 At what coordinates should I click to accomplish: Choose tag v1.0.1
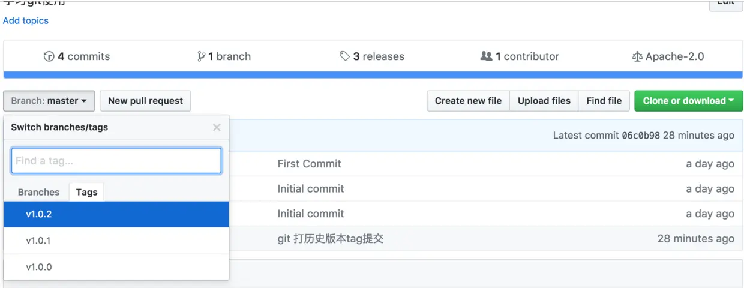38,241
